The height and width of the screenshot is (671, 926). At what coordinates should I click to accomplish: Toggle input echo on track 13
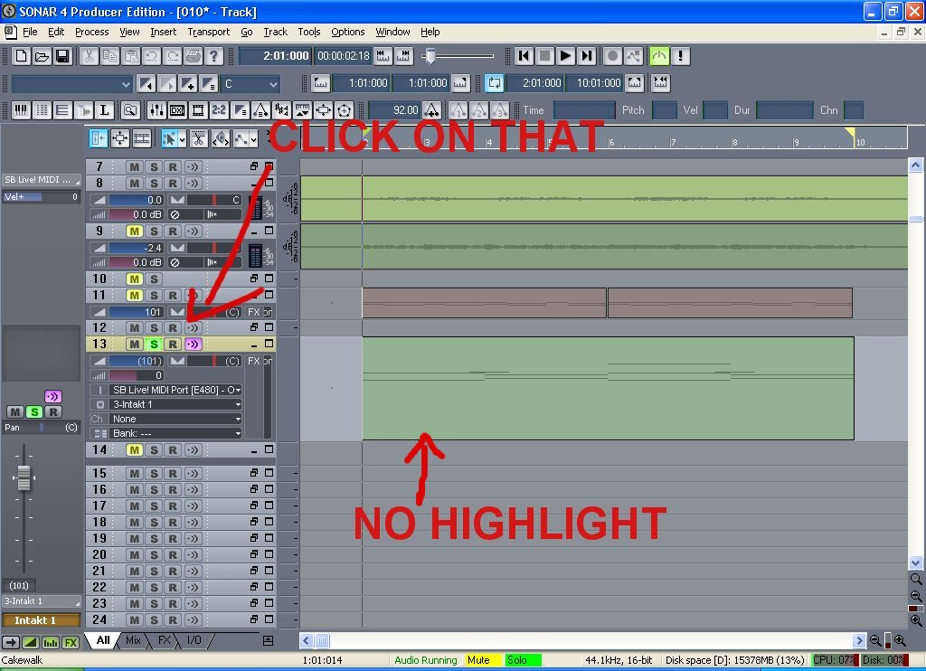point(194,344)
